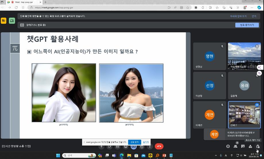264x159 pixels.
Task: Open the activities icon
Action: coord(250,146)
